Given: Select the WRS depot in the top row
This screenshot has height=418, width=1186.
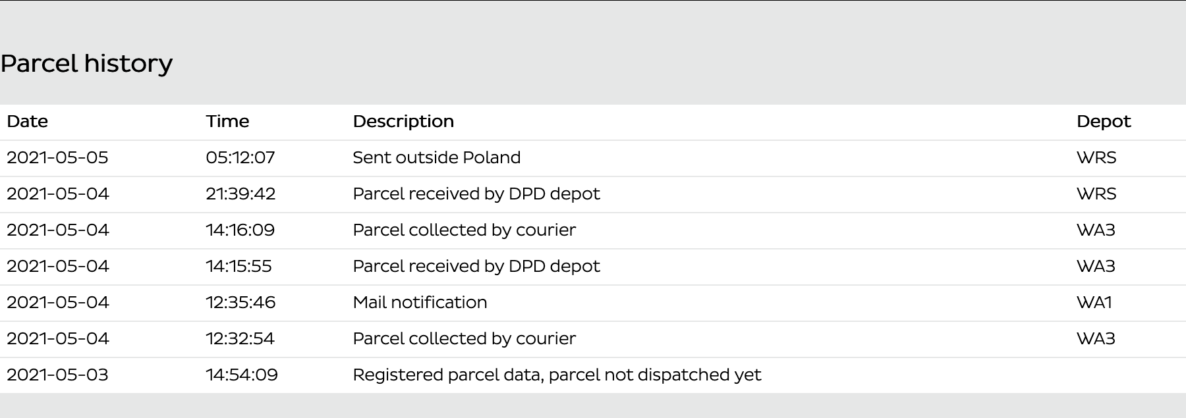Looking at the screenshot, I should point(1096,157).
